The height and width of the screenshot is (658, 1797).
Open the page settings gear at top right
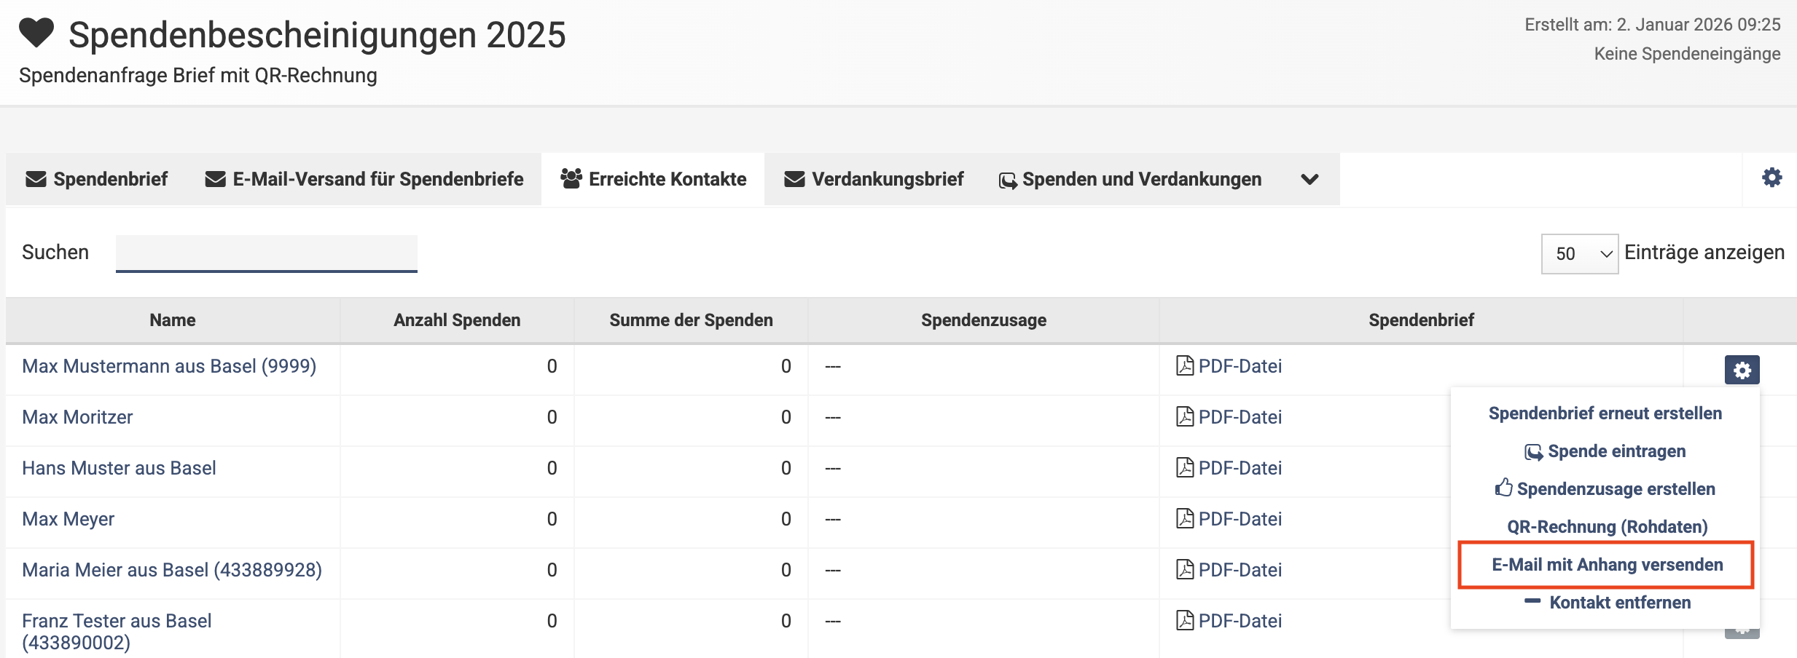pyautogui.click(x=1771, y=178)
